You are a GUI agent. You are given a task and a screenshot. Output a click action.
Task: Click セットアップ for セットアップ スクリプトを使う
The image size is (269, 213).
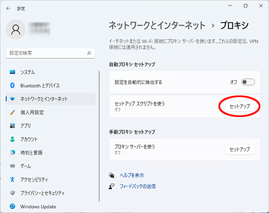[240, 106]
